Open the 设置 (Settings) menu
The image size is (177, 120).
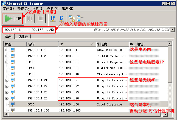tap(36, 9)
